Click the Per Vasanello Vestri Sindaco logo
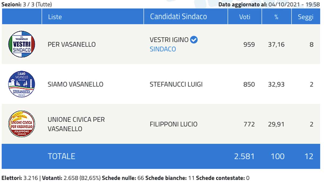Screen dimensions: 324x182 [x=22, y=44]
